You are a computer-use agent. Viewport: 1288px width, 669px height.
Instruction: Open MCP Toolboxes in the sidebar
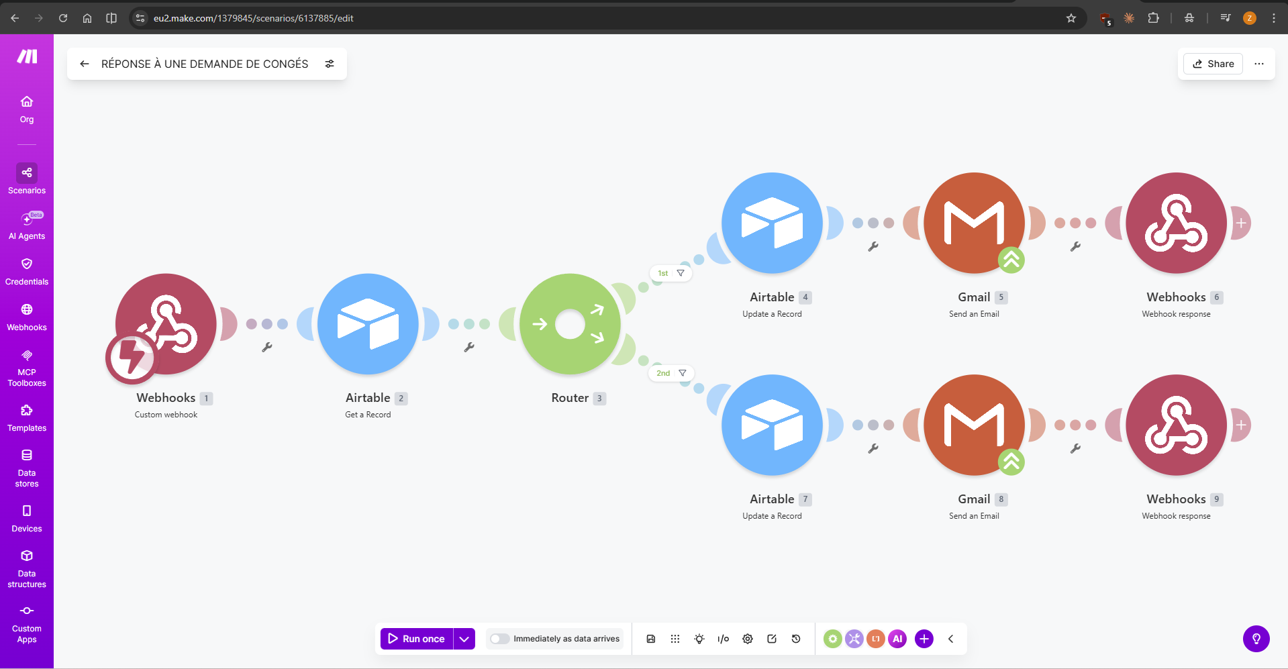(x=27, y=368)
